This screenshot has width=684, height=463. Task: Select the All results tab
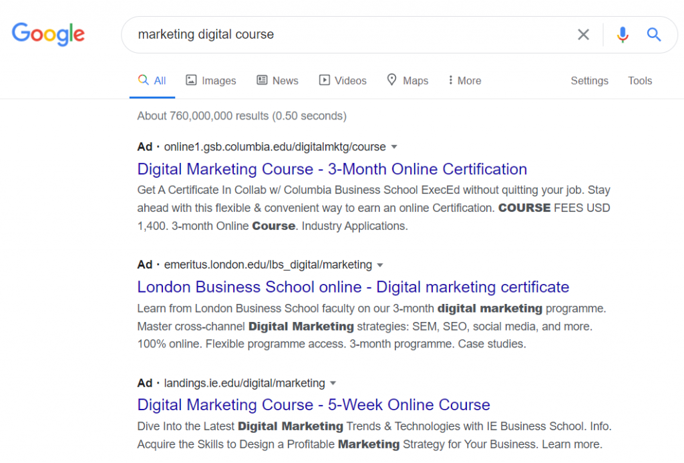point(152,81)
